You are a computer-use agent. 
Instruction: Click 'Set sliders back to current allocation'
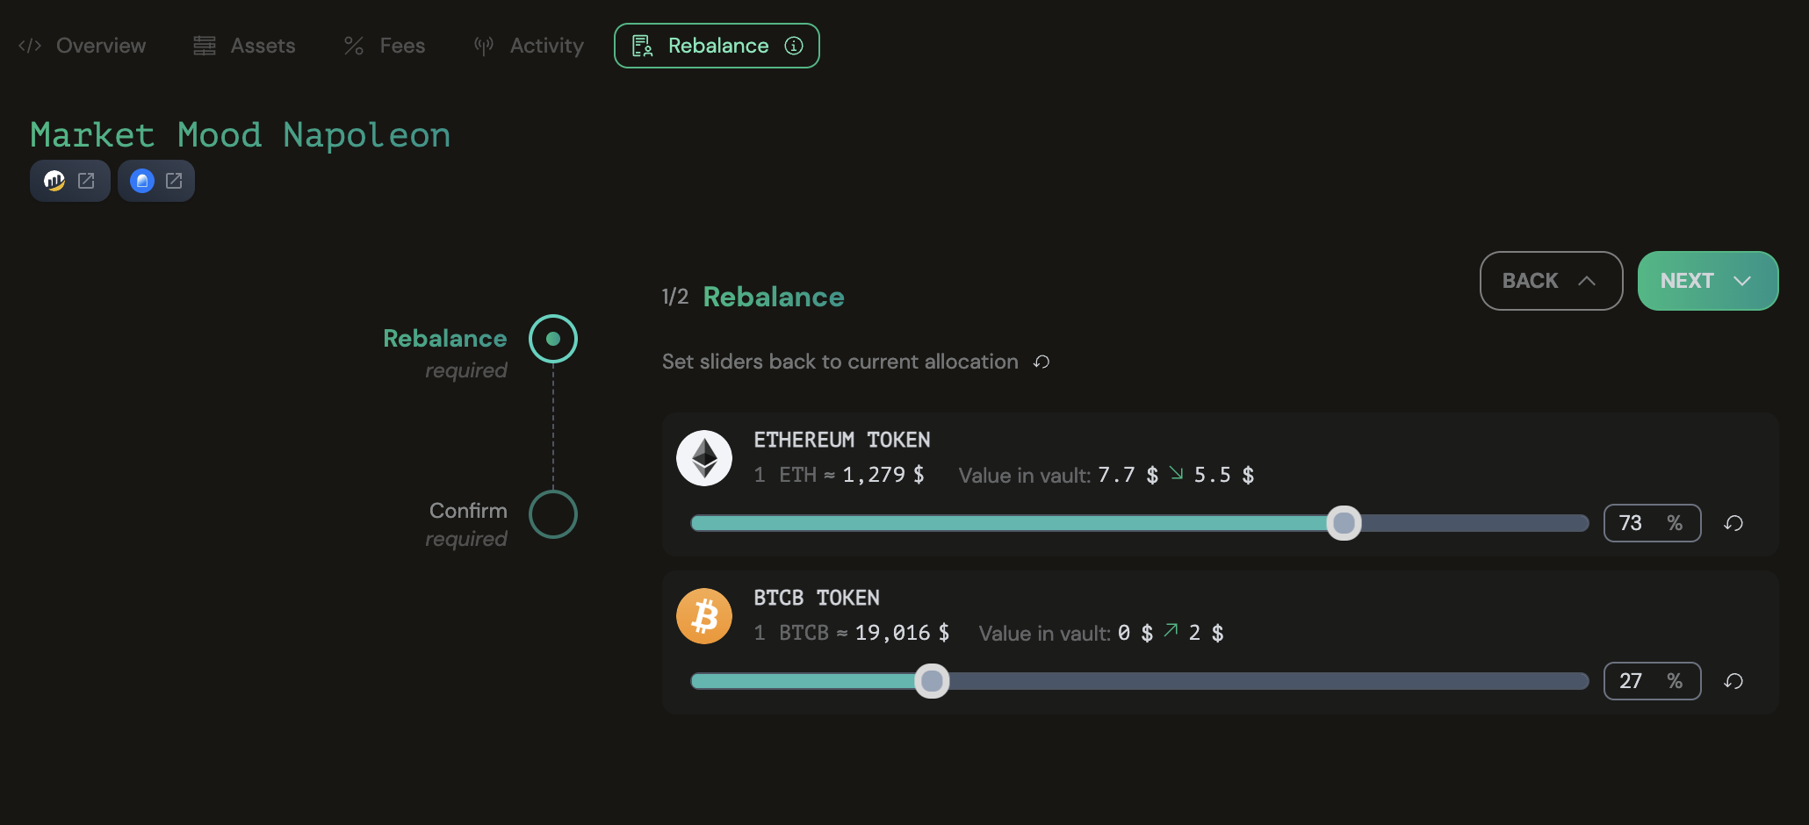[840, 362]
